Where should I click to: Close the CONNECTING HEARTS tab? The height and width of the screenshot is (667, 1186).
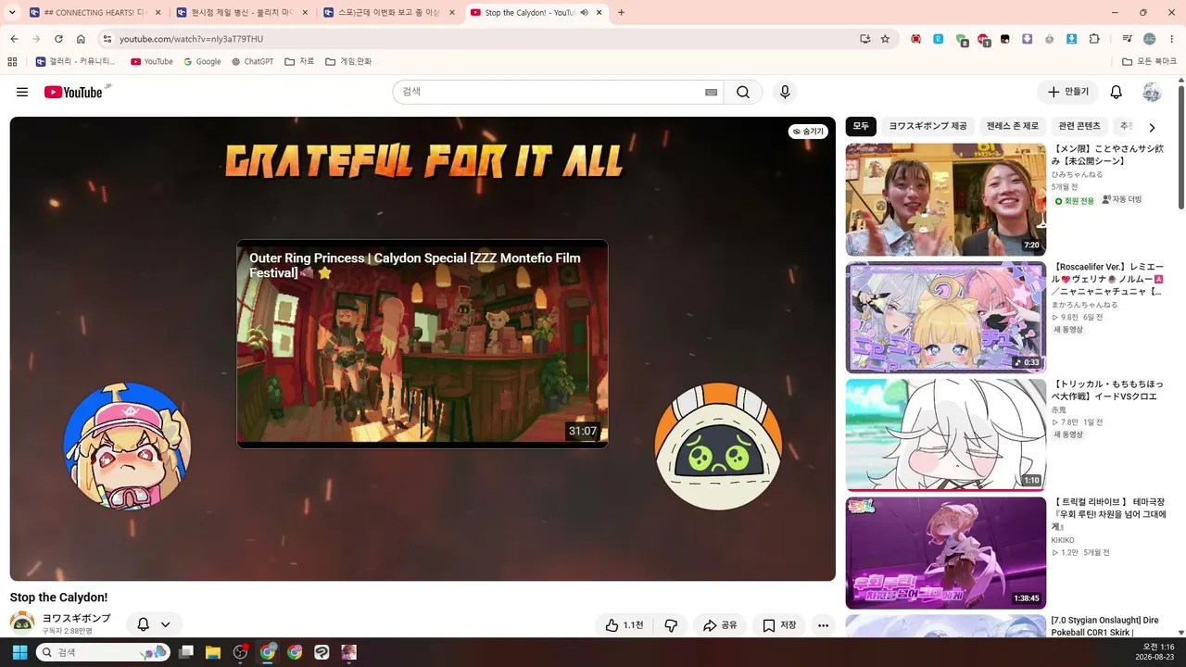[158, 13]
